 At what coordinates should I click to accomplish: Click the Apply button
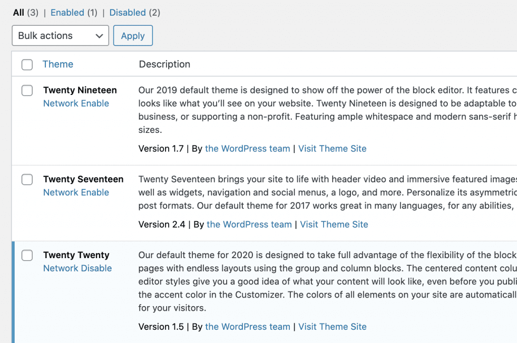click(x=133, y=35)
